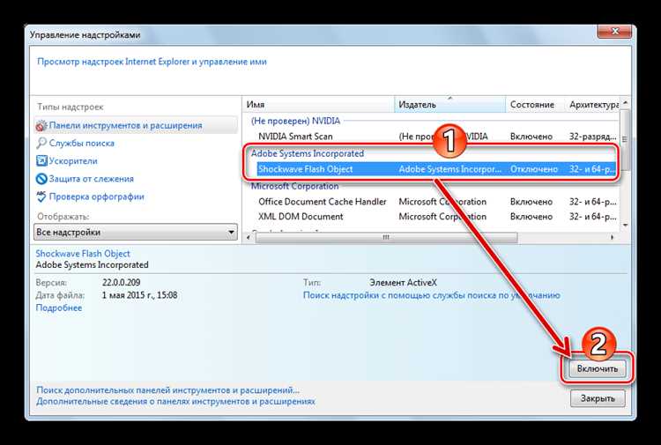Click the list's vertical scrollbar up arrow
Image resolution: width=661 pixels, height=445 pixels.
click(x=625, y=103)
